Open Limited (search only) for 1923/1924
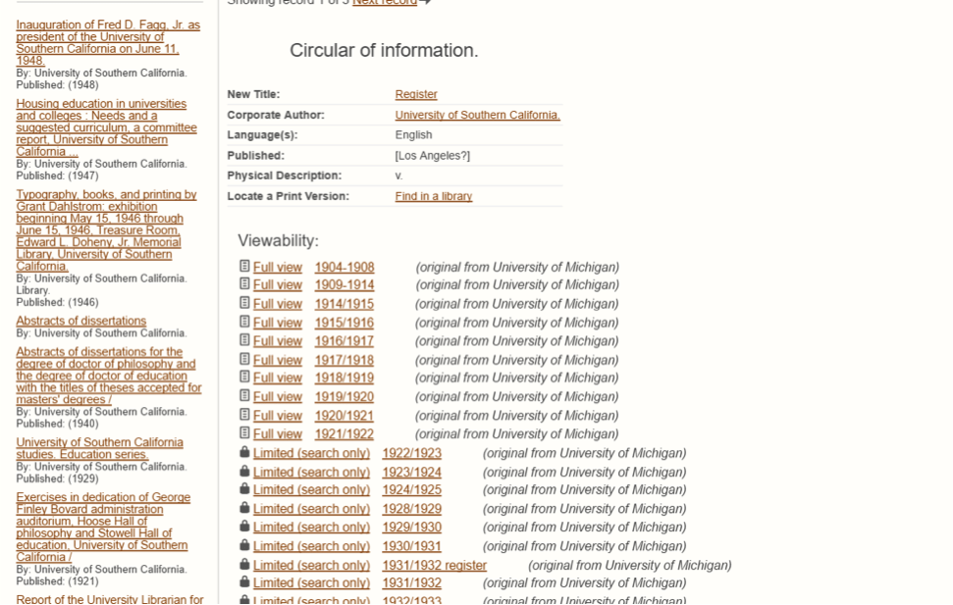 click(311, 472)
